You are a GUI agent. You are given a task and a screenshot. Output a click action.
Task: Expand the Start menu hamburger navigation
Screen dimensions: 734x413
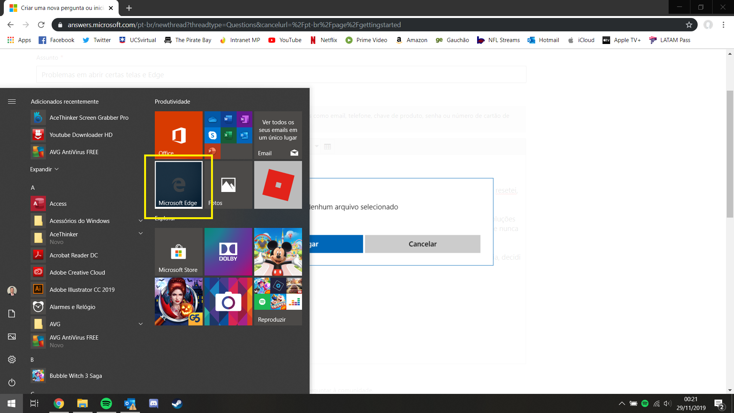[12, 101]
